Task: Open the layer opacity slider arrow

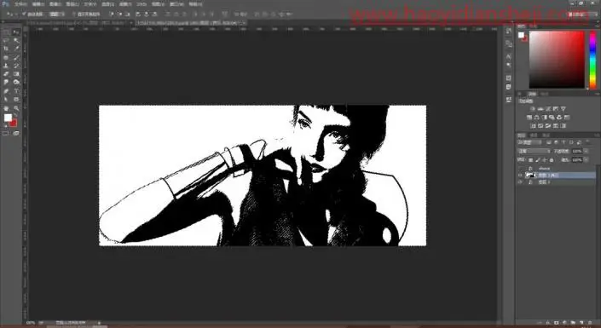Action: coord(586,152)
